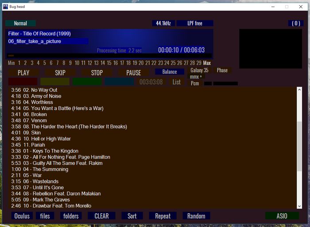Open the Balance control

click(170, 72)
